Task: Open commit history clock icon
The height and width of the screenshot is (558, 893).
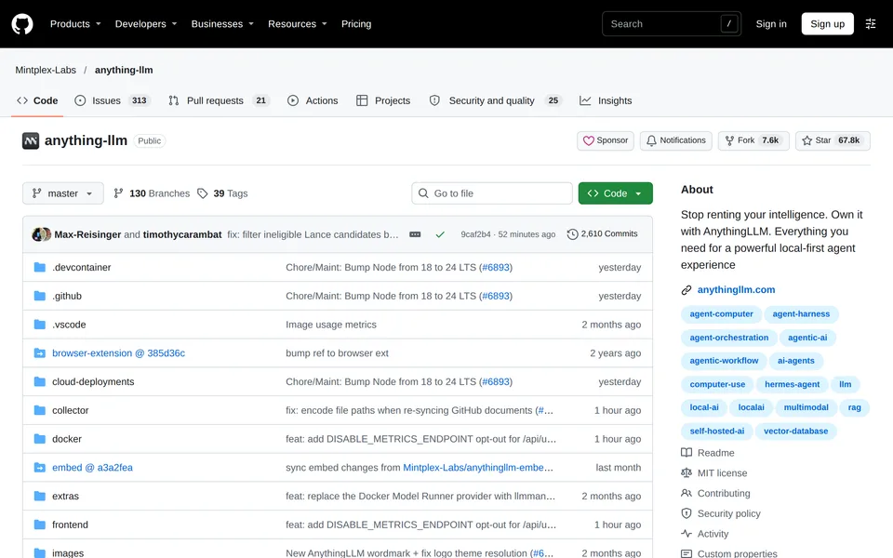Action: pyautogui.click(x=572, y=234)
